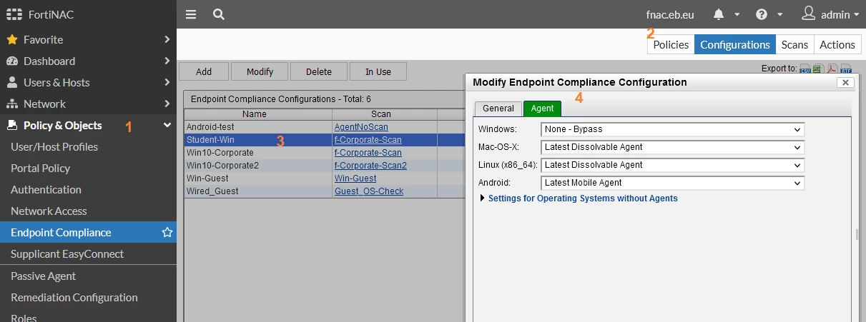Viewport: 866px width, 322px height.
Task: Click the Add button
Action: tap(204, 71)
